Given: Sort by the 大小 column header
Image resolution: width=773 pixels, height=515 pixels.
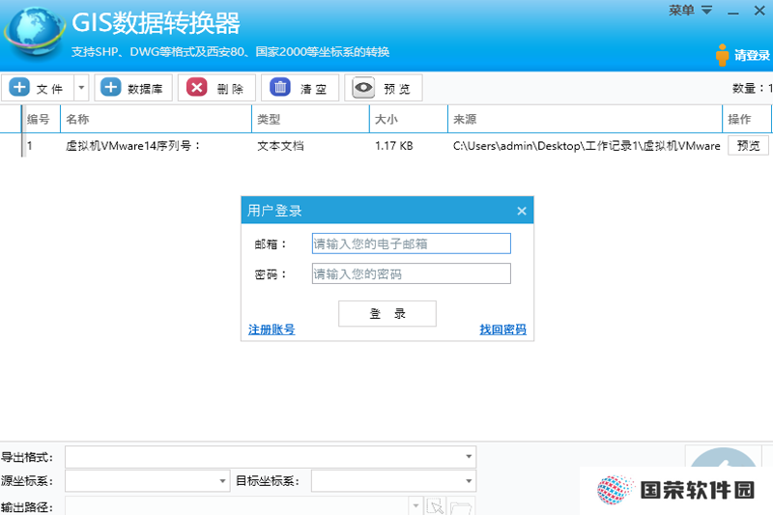Looking at the screenshot, I should [409, 119].
